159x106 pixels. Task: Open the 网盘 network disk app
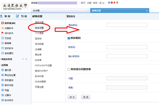pos(7,90)
